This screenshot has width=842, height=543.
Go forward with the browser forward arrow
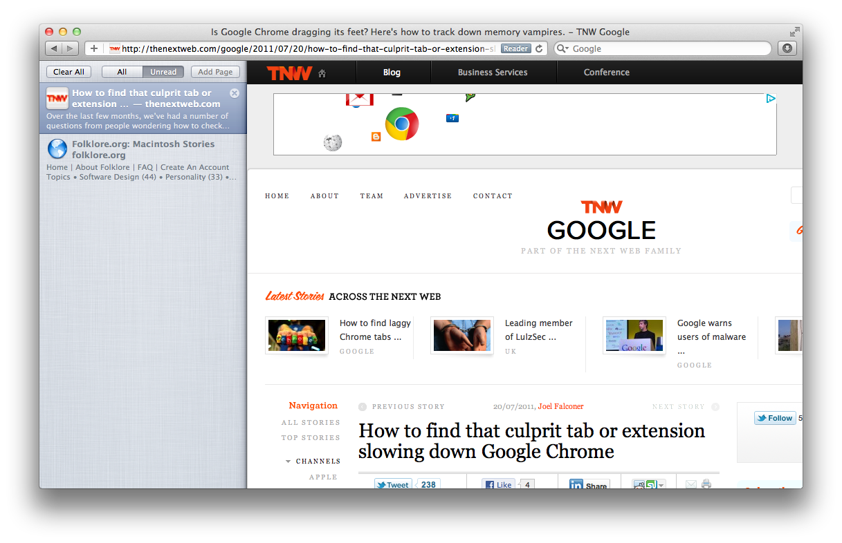[x=71, y=48]
